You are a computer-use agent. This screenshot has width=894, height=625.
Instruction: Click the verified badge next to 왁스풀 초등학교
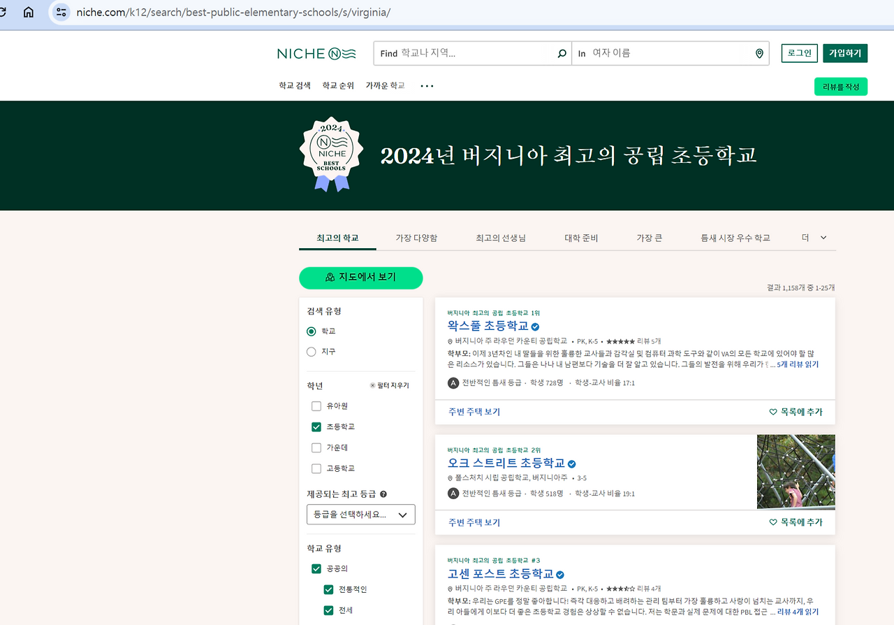click(x=536, y=326)
